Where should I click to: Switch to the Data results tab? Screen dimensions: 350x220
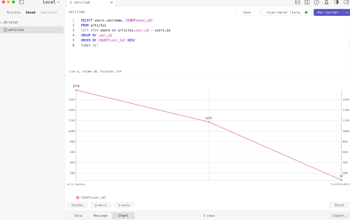(78, 215)
